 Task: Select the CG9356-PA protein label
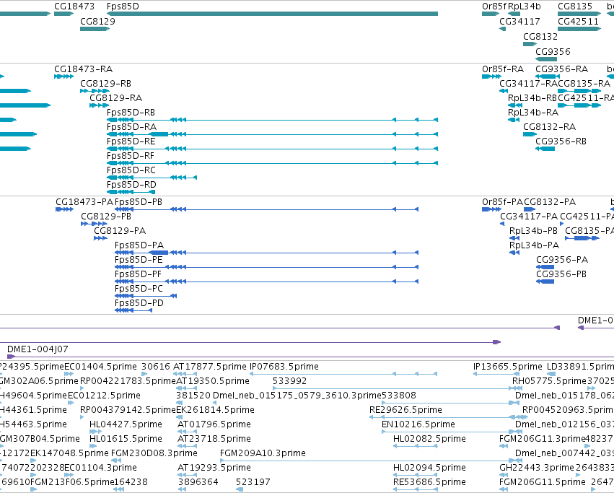562,260
